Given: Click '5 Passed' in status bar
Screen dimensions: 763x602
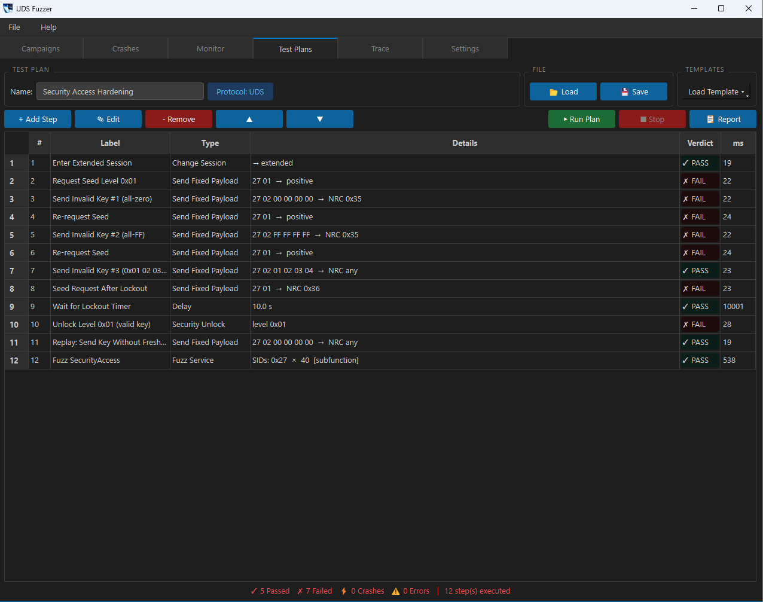Looking at the screenshot, I should click(270, 591).
